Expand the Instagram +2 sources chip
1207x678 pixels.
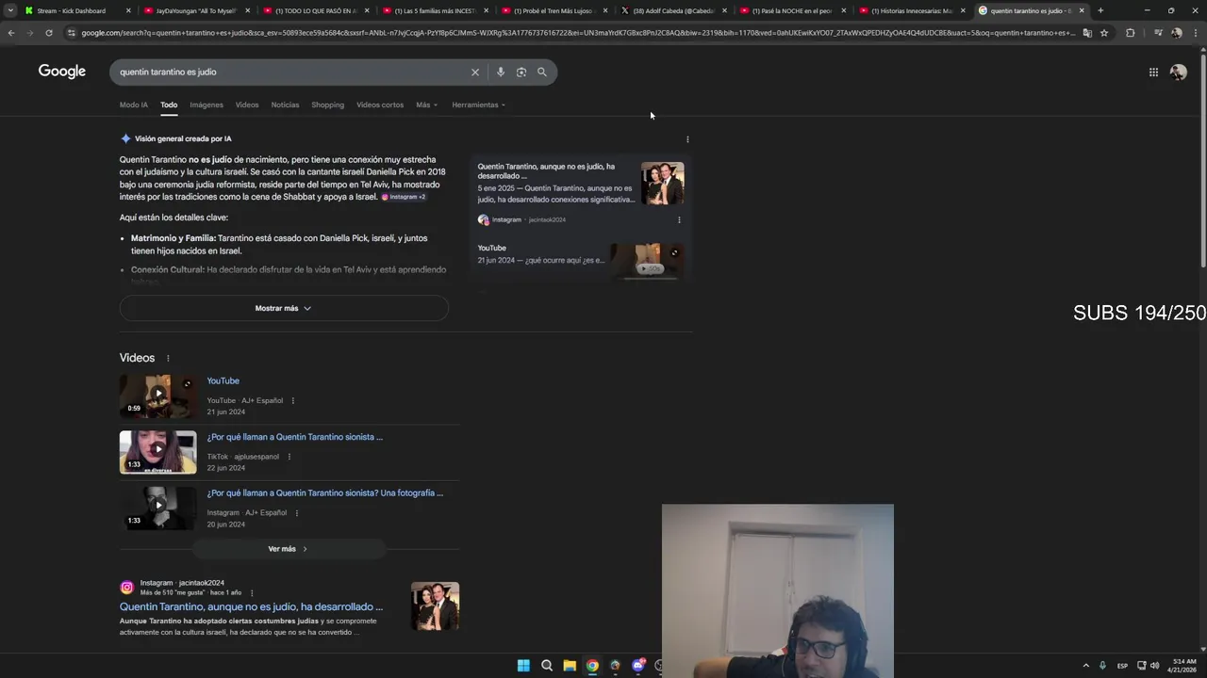(x=404, y=197)
